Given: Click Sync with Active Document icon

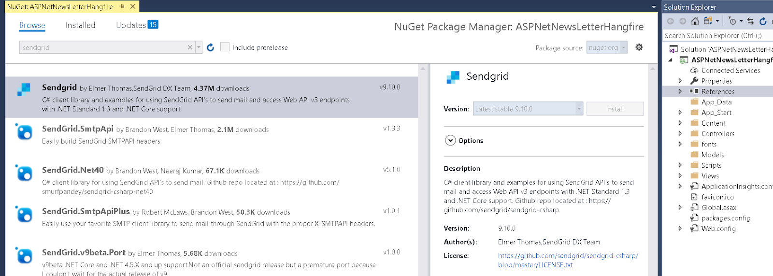Looking at the screenshot, I should (x=750, y=21).
